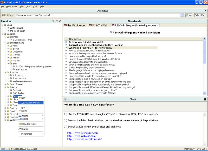The image size is (208, 151).
Task: Click the Select File button
Action: pyautogui.click(x=199, y=15)
